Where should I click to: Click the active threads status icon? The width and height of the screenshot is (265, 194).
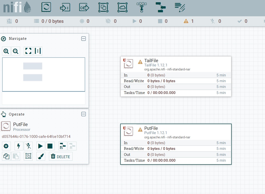click(x=9, y=21)
